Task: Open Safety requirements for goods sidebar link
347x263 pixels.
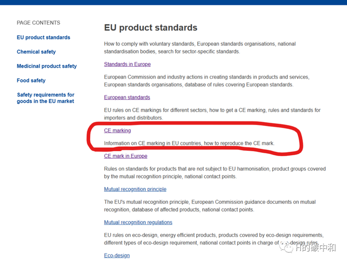Action: (x=46, y=98)
